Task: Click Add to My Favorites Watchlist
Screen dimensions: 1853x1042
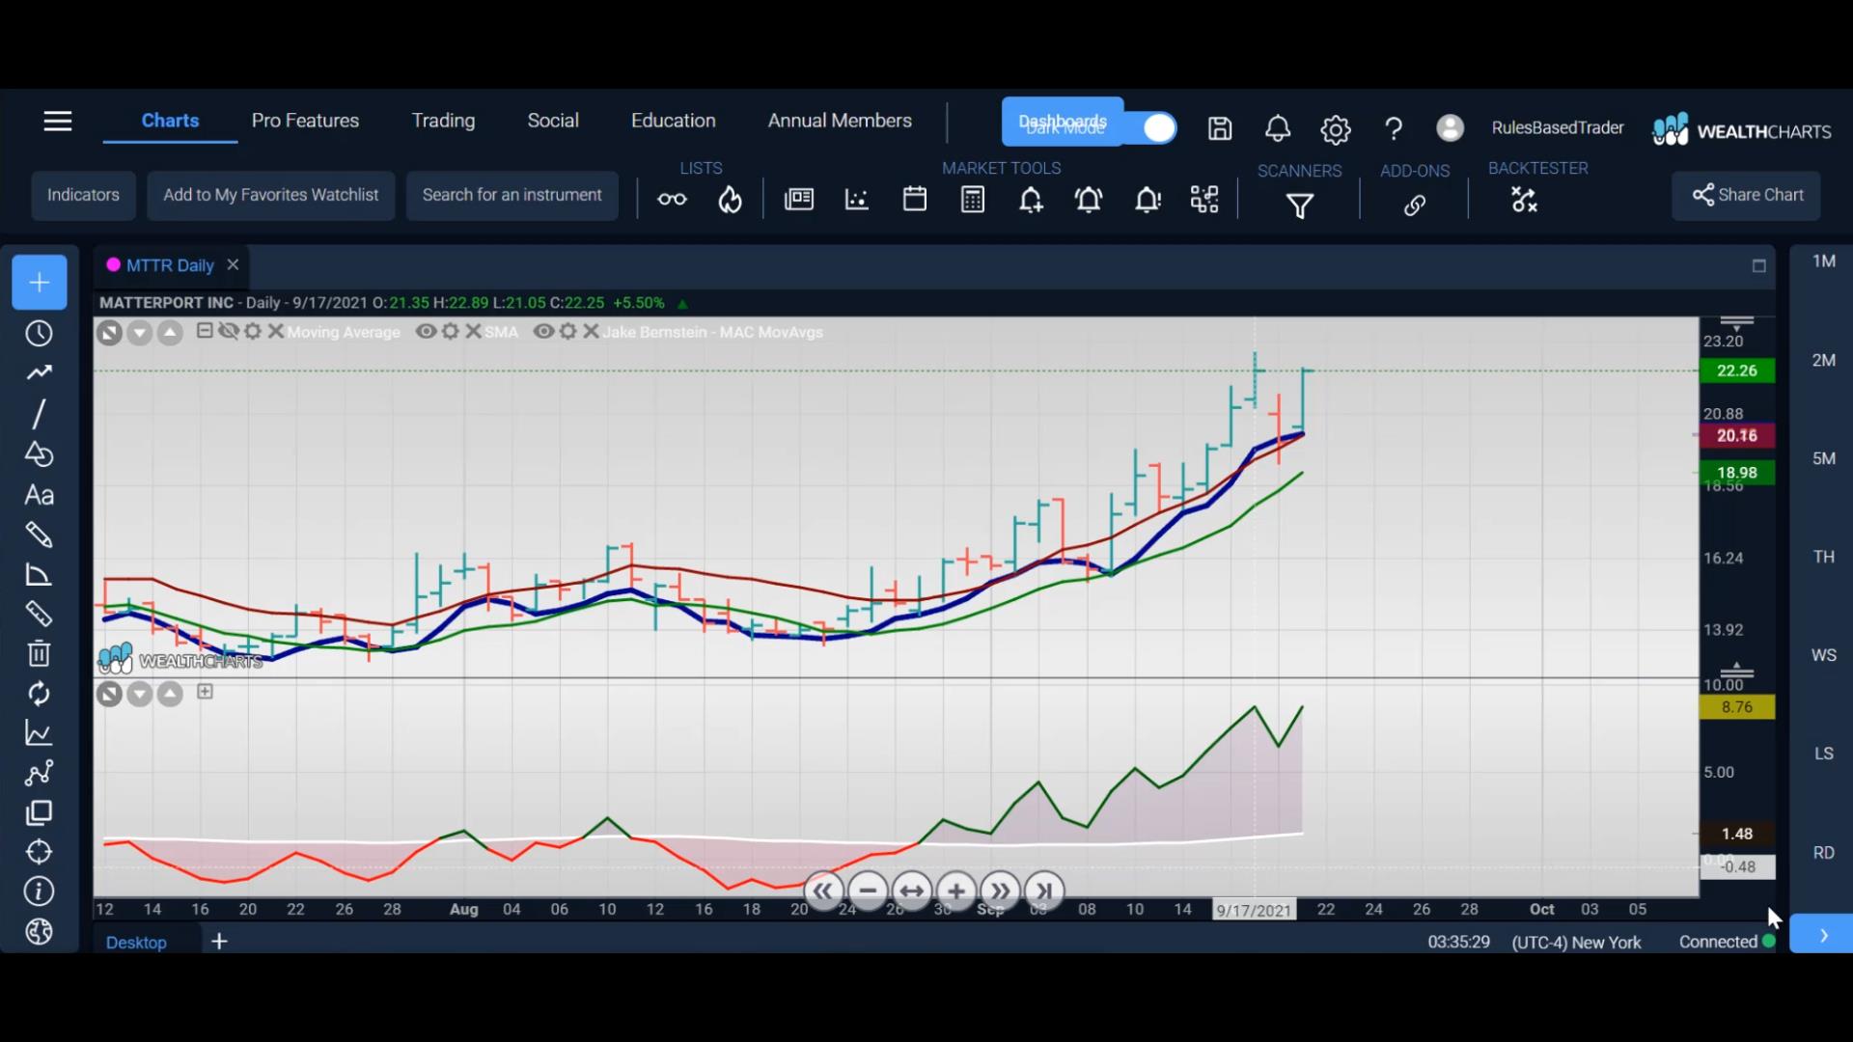Action: click(x=271, y=195)
